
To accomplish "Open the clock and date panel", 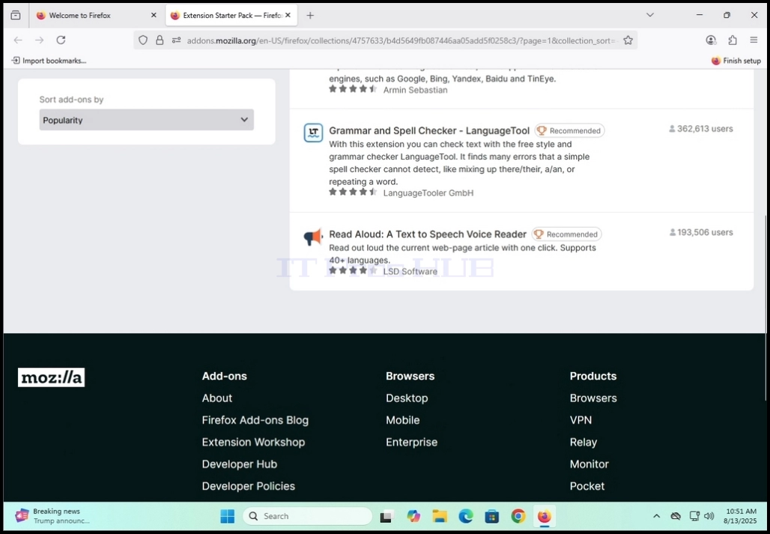I will pos(740,516).
